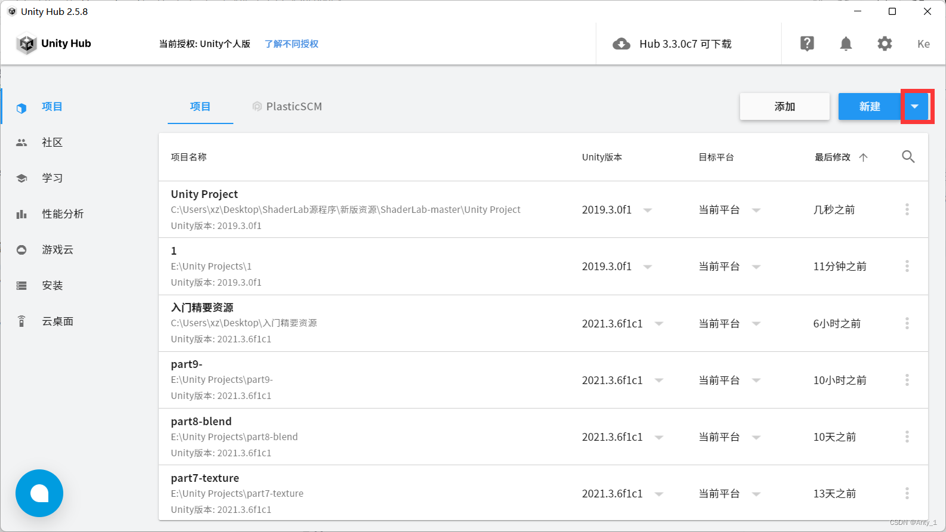Switch to the 项目 tab

pyautogui.click(x=200, y=107)
